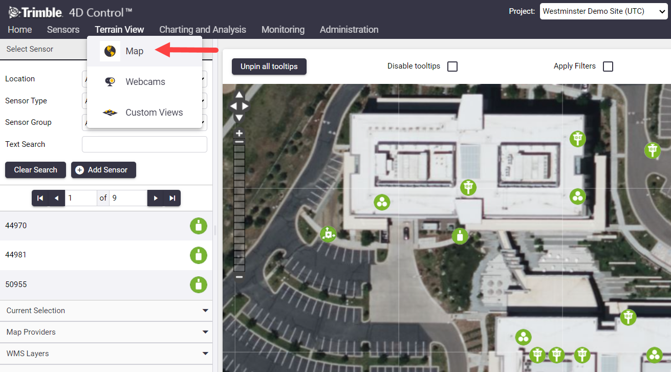Viewport: 671px width, 372px height.
Task: Tick the Disable tooltips checkbox
Action: click(x=452, y=67)
